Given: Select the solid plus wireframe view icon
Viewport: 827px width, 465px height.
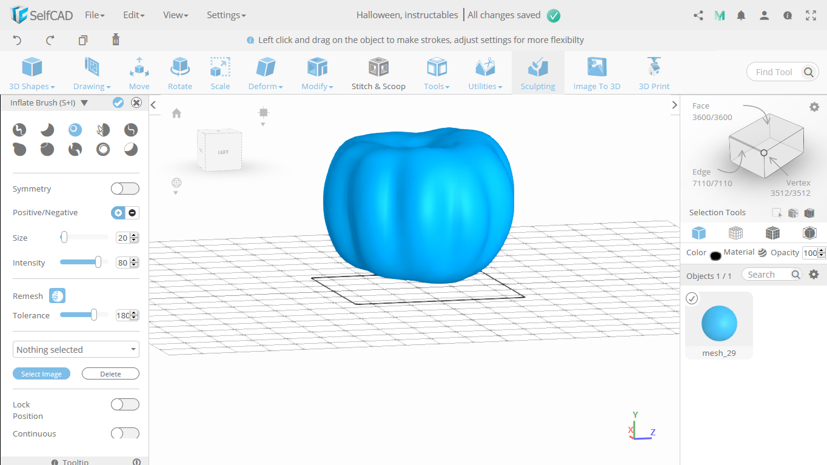Looking at the screenshot, I should (x=772, y=233).
